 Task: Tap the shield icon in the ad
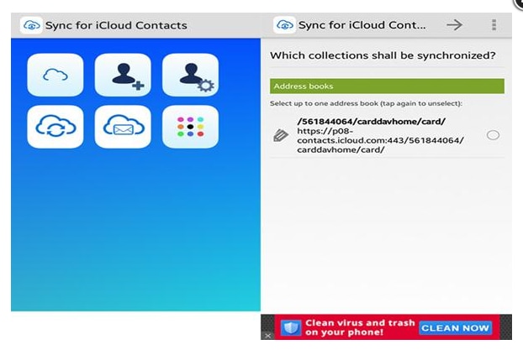[291, 327]
